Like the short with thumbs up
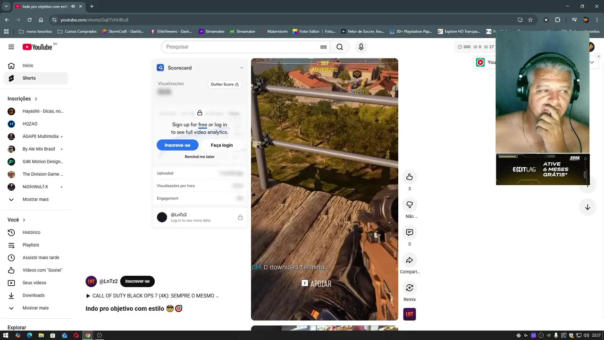The height and width of the screenshot is (340, 604). coord(410,177)
